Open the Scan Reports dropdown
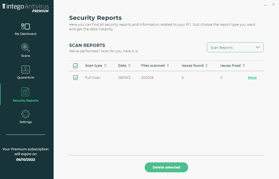This screenshot has width=279, height=179. tap(235, 47)
